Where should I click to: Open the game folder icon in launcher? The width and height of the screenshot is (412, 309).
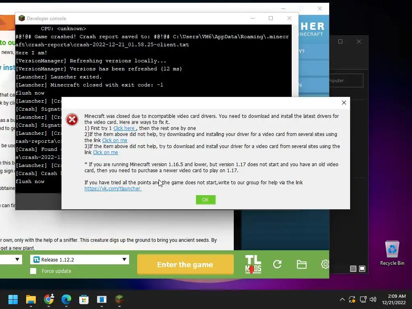[x=301, y=264]
